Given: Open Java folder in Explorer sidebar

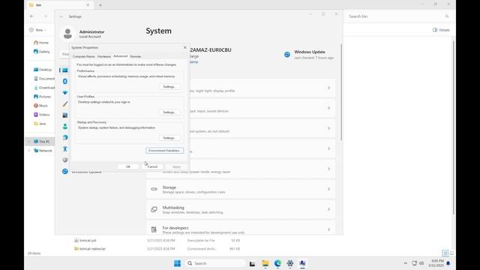Looking at the screenshot, I should click(x=40, y=124).
